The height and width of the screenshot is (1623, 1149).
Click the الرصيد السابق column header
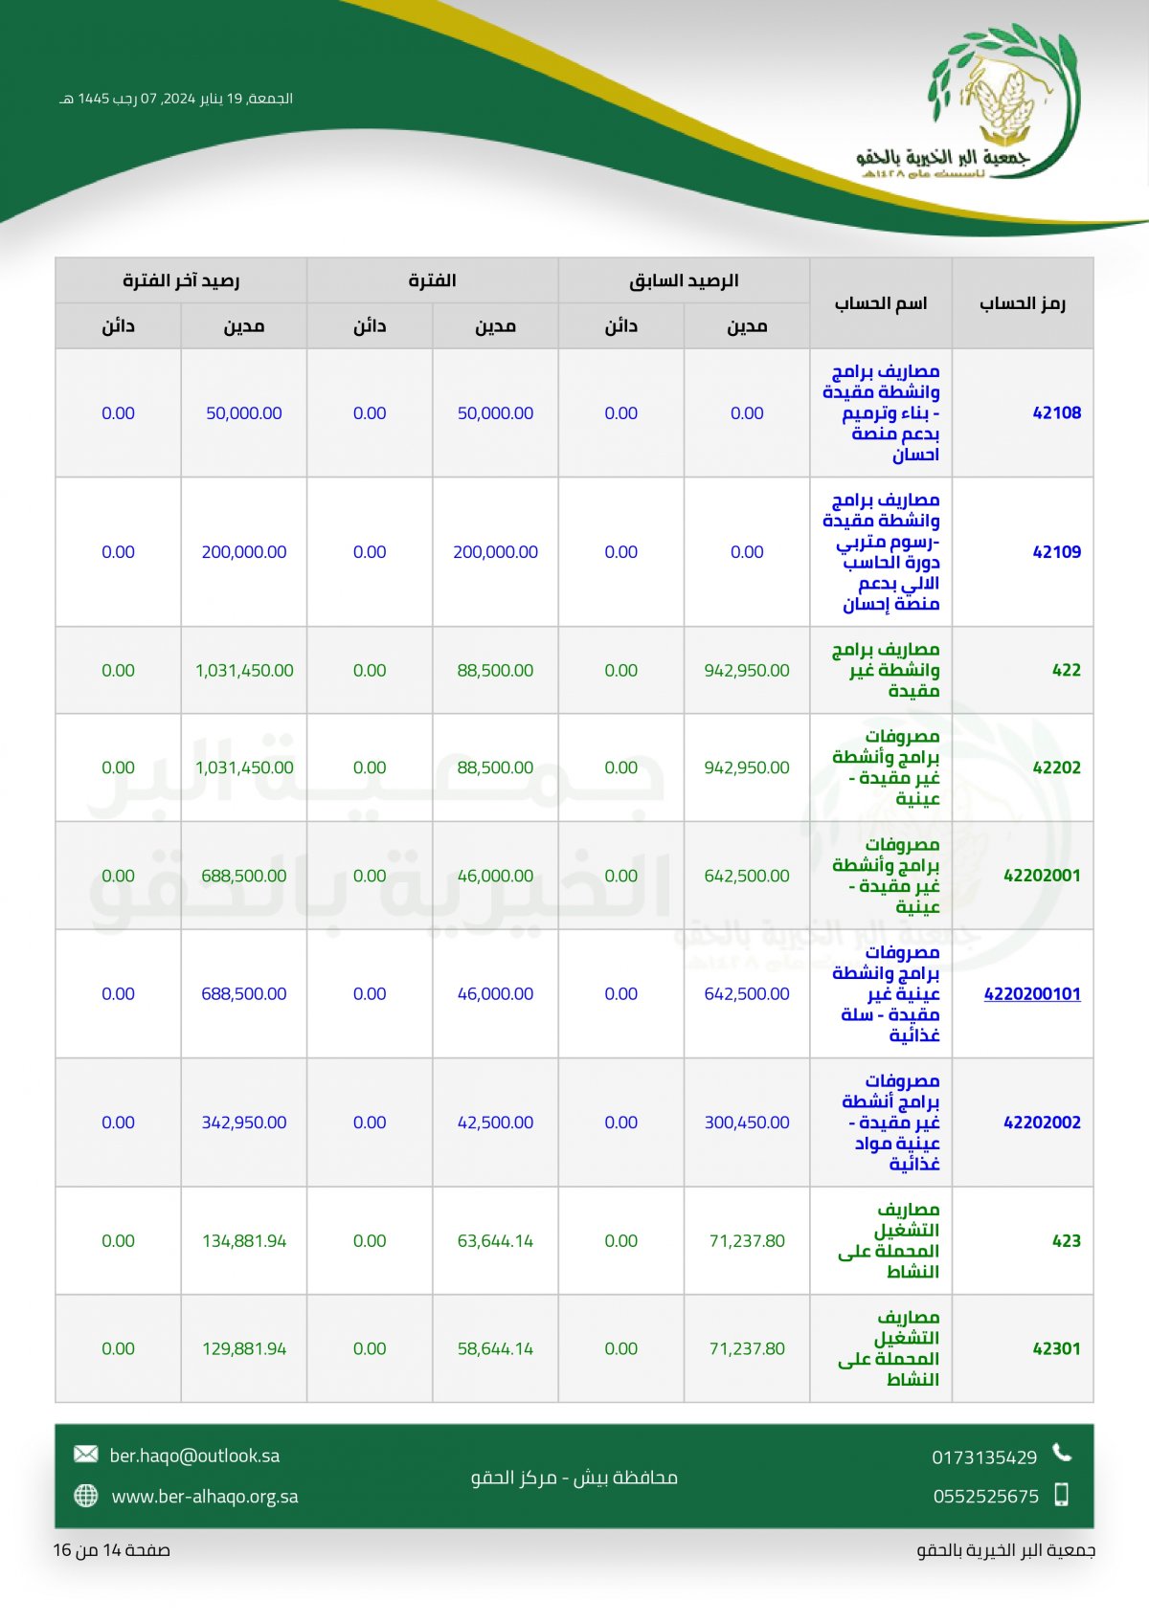tap(684, 280)
